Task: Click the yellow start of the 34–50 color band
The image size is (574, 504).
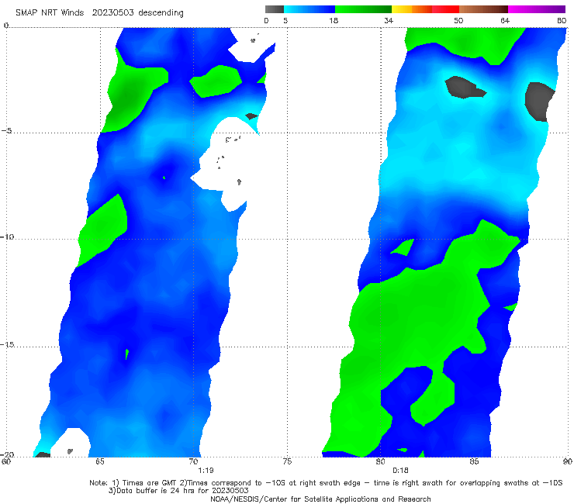Action: point(402,9)
